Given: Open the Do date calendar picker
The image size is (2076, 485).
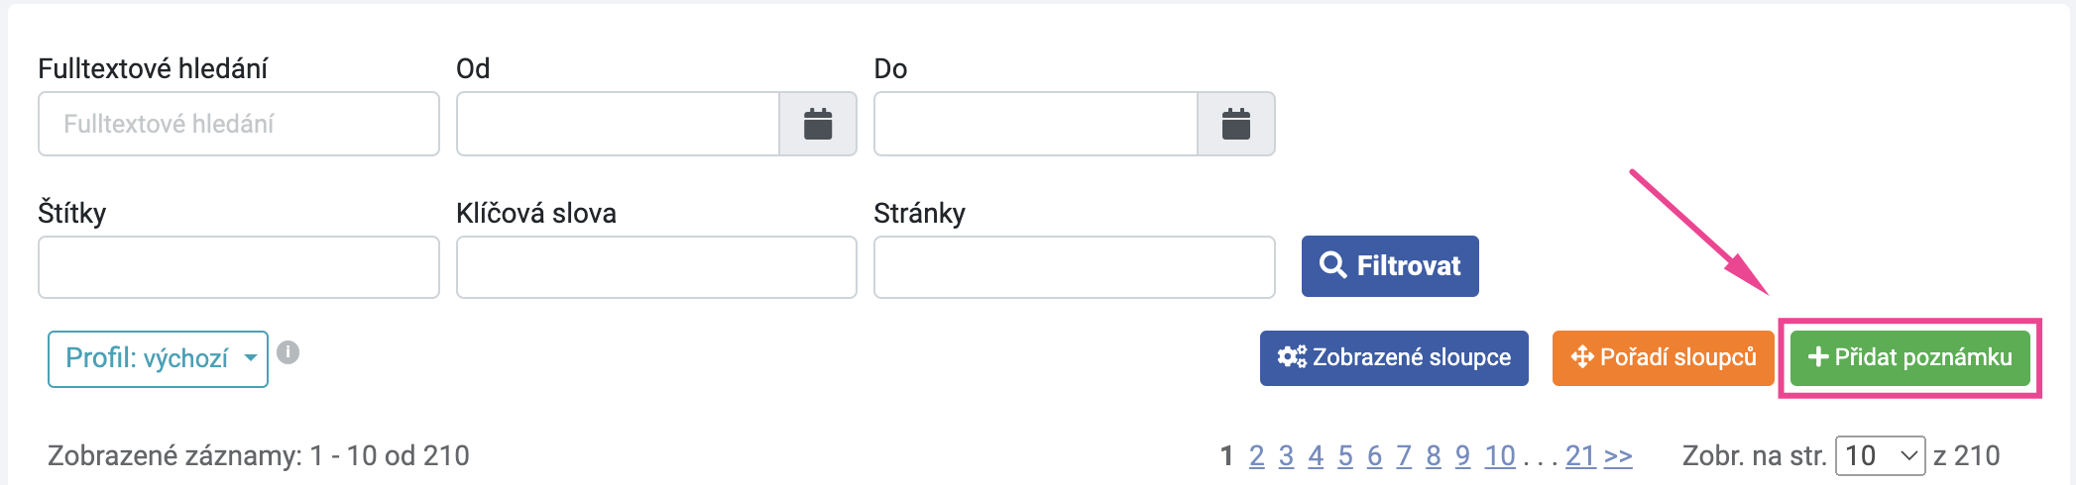Looking at the screenshot, I should (1236, 124).
